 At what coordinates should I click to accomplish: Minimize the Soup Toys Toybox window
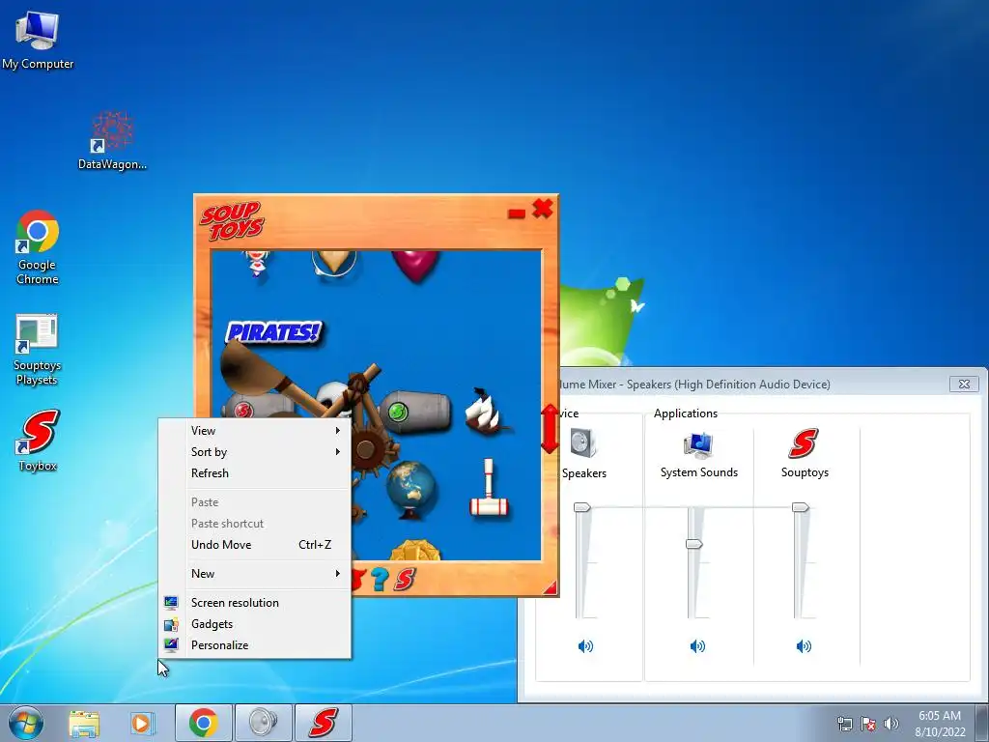pyautogui.click(x=516, y=214)
